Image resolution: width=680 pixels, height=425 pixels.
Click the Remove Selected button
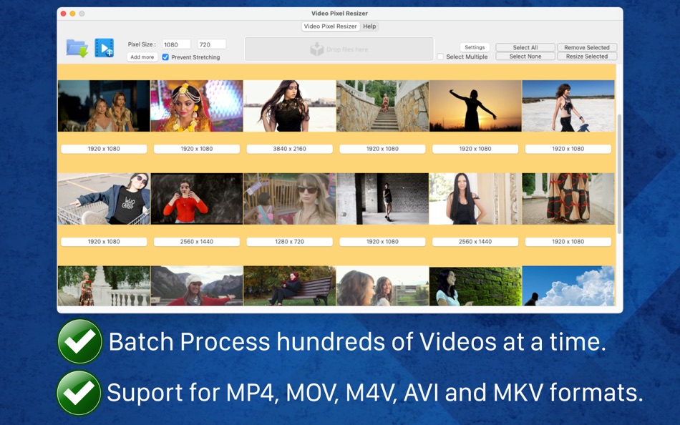(x=587, y=48)
